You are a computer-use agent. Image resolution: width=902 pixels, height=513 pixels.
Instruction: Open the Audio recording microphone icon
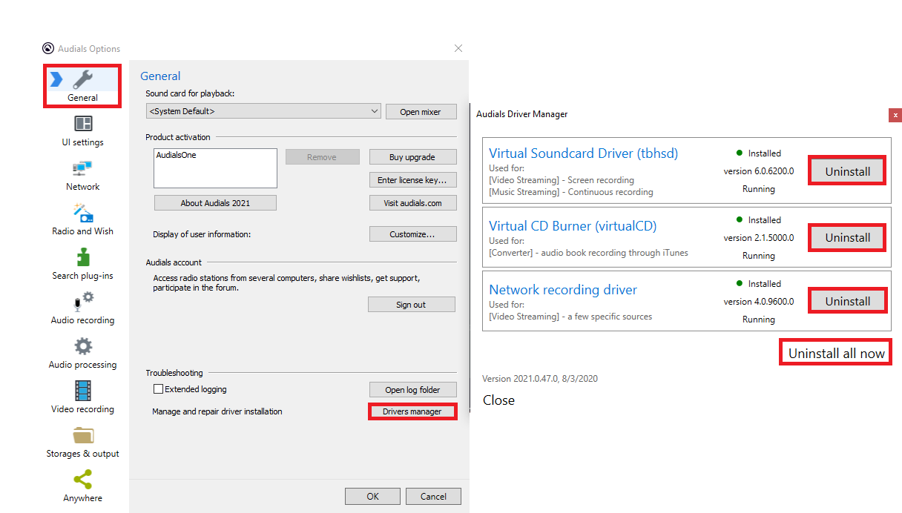click(83, 302)
